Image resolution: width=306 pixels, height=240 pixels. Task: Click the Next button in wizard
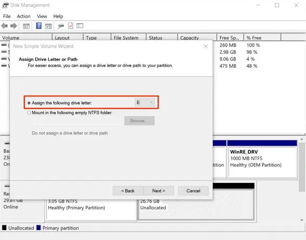(158, 191)
